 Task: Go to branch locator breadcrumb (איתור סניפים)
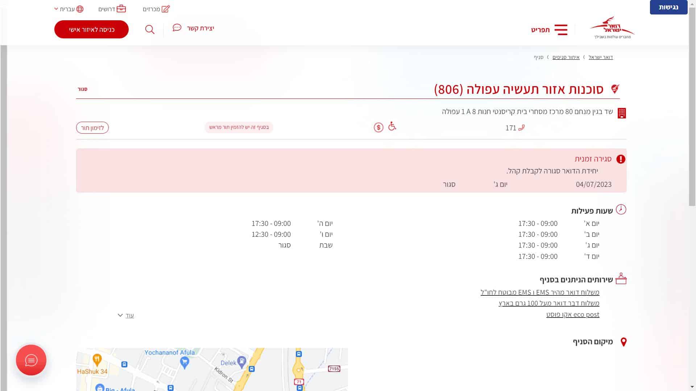[x=566, y=57]
